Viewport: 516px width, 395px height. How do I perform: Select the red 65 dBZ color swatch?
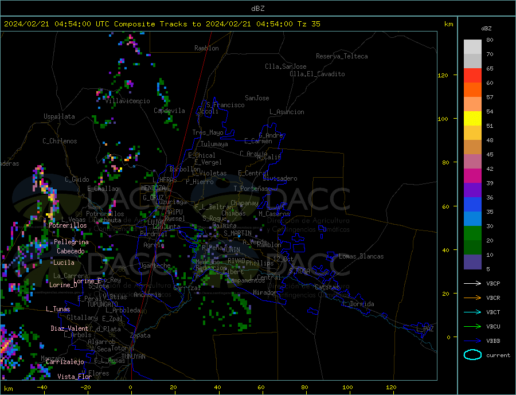pos(472,75)
